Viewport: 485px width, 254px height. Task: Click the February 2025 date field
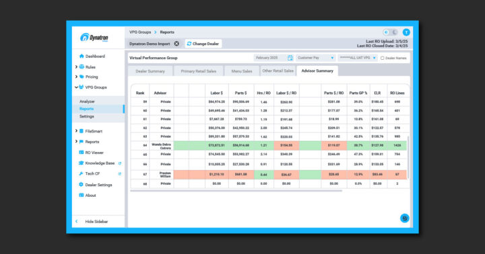click(273, 58)
